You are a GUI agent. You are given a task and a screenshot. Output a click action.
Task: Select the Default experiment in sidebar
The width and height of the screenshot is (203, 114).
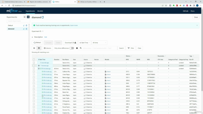click(10, 25)
